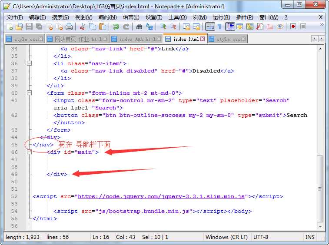Print the document with printer icon
The height and width of the screenshot is (245, 329).
pos(69,27)
